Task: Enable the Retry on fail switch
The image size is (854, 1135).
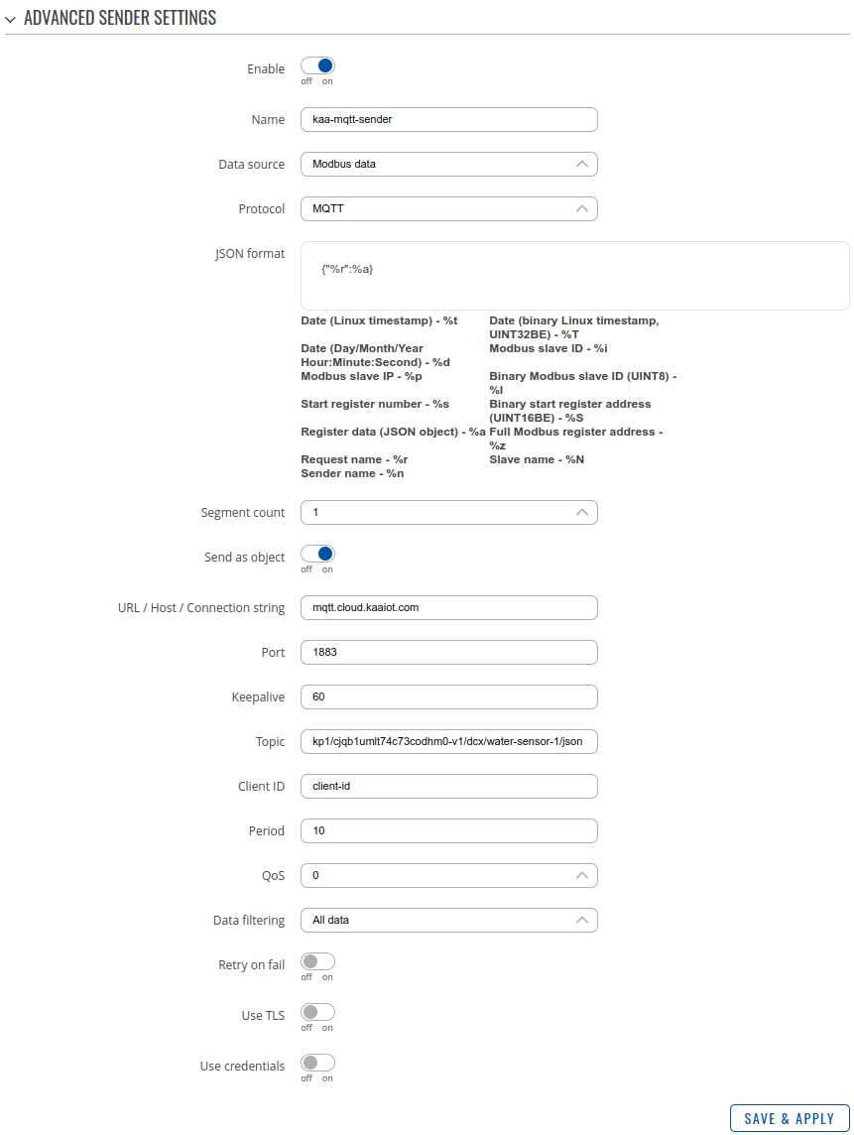Action: point(317,961)
